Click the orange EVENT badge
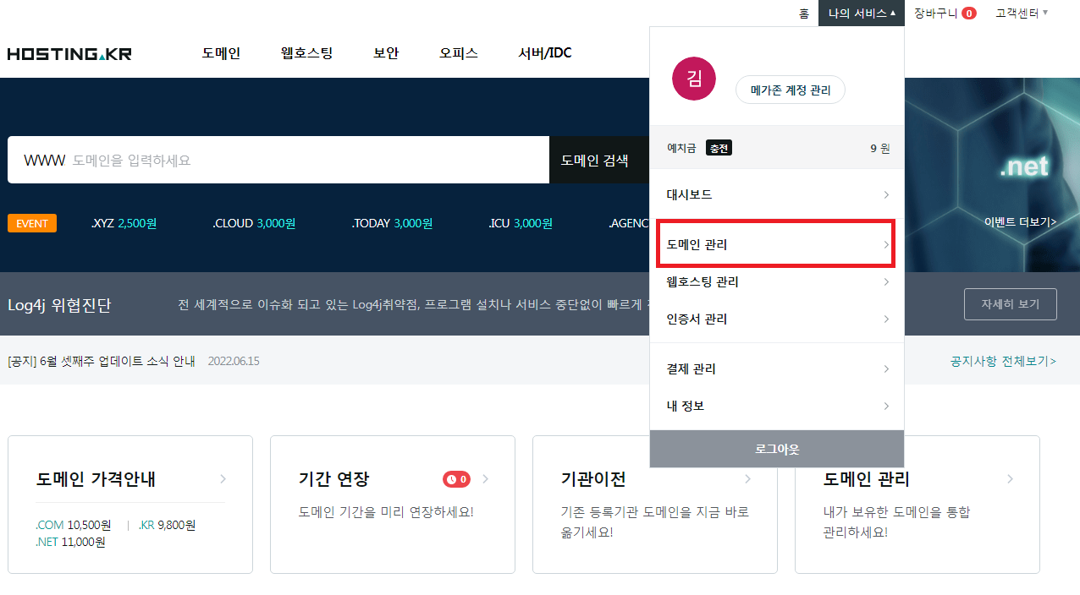This screenshot has height=595, width=1080. click(31, 223)
